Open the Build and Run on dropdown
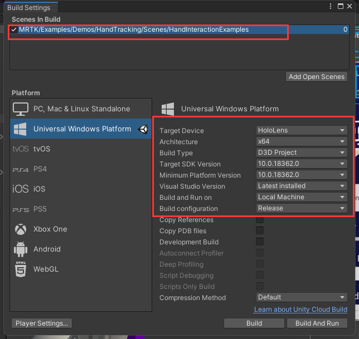359x339 pixels. click(x=302, y=197)
